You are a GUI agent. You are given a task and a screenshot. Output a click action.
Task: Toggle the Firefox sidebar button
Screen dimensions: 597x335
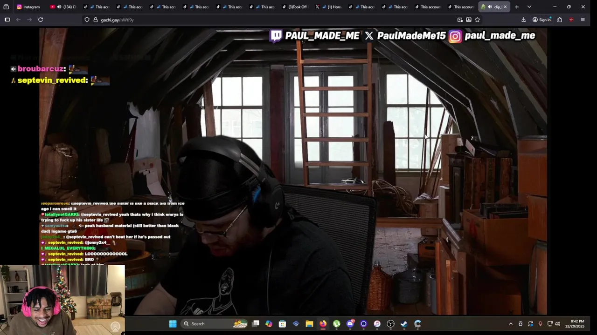[x=7, y=20]
